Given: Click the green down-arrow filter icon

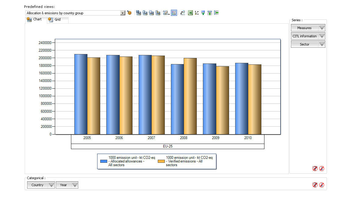Looking at the screenshot, I should coord(203,13).
